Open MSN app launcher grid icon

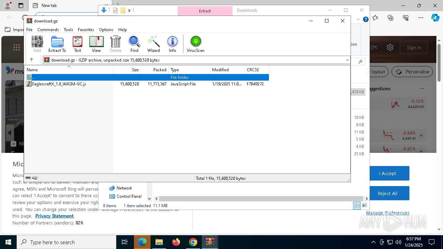pos(16,47)
